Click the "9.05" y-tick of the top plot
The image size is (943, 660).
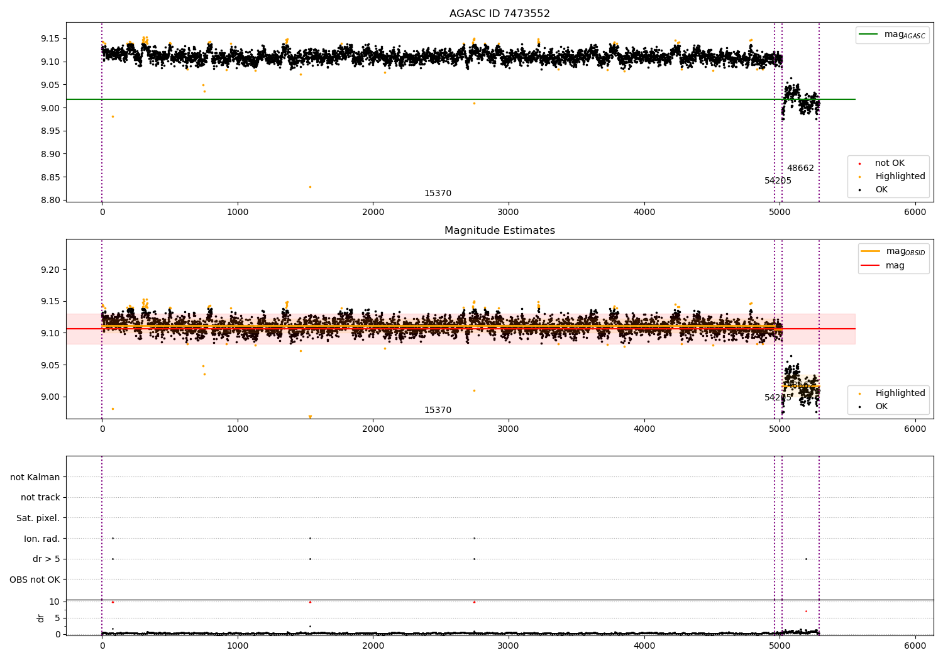[x=50, y=85]
